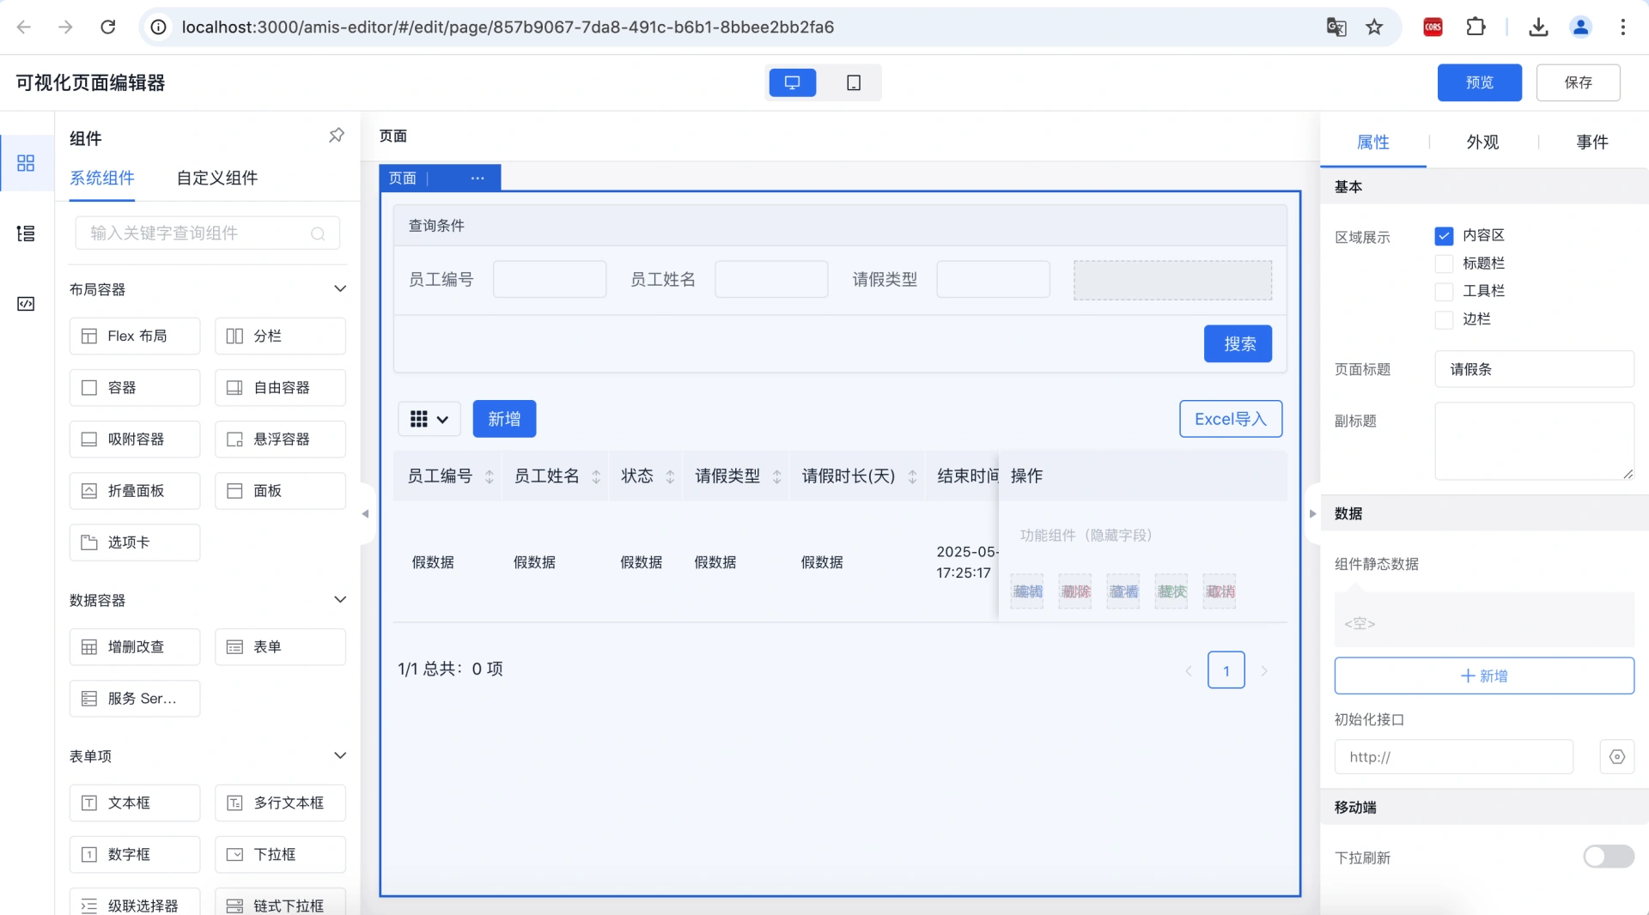Check the 标题栏 checkbox
The image size is (1649, 915).
(1444, 264)
